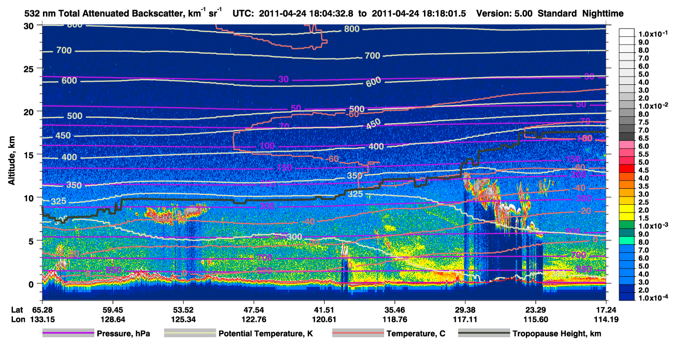Image resolution: width=673 pixels, height=345 pixels.
Task: Click longitude value 117.11
Action: coord(465,319)
